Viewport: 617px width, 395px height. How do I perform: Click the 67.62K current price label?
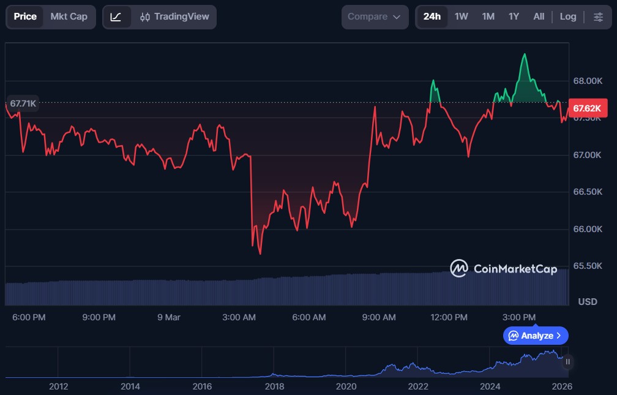pos(587,108)
